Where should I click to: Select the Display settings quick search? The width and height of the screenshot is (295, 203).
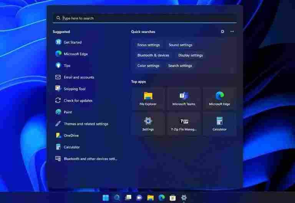[191, 56]
